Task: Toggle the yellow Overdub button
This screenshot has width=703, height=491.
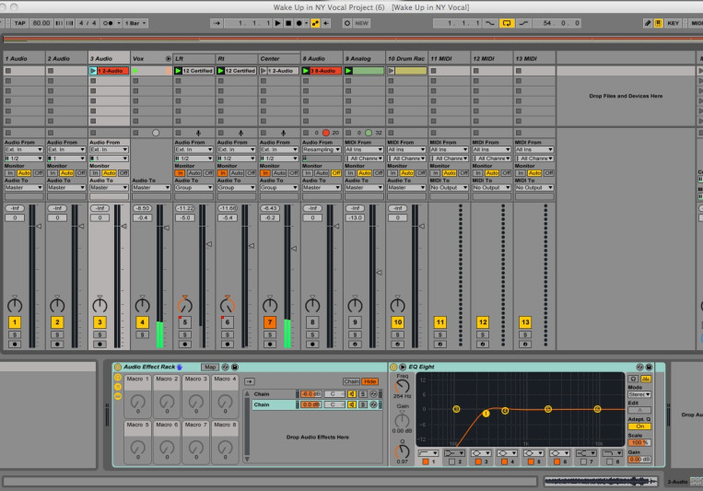Action: tap(315, 23)
